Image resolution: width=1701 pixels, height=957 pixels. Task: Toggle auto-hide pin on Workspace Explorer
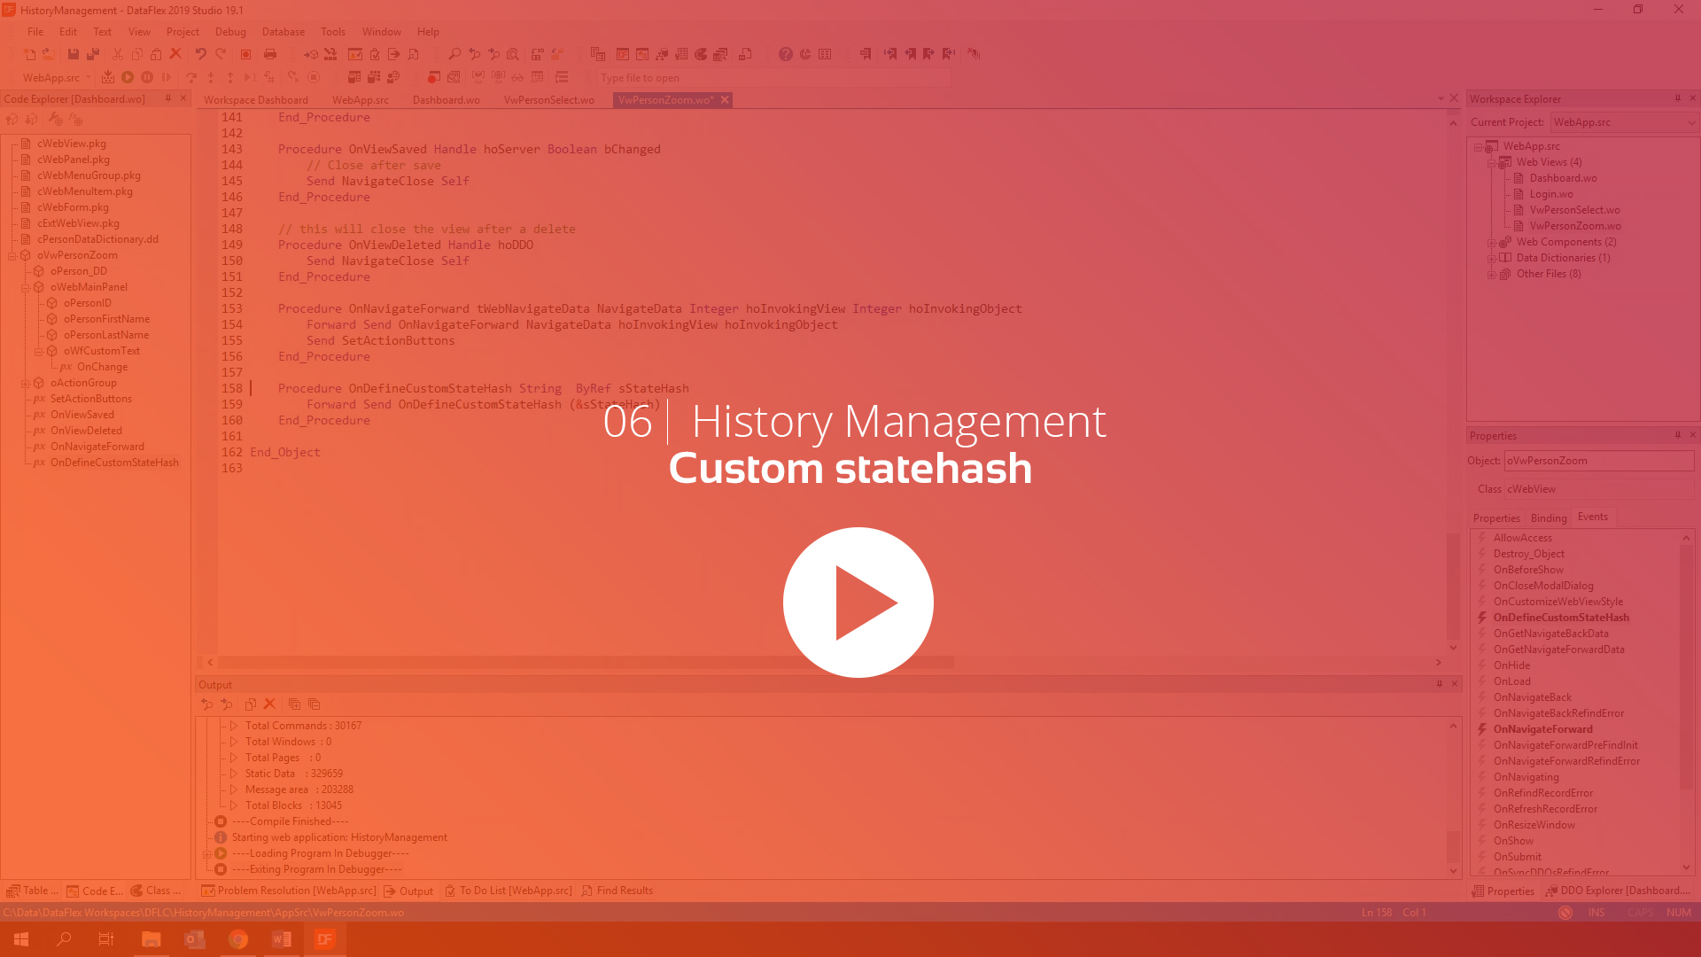(1677, 98)
